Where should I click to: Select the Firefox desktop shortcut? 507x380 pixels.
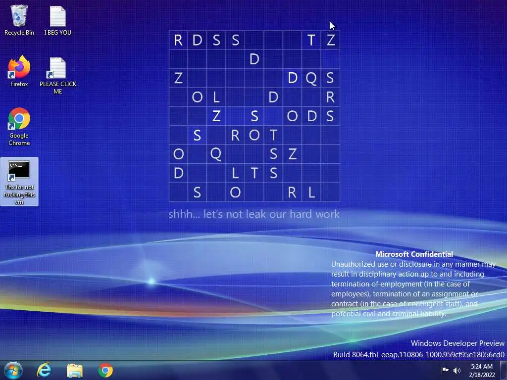[19, 71]
